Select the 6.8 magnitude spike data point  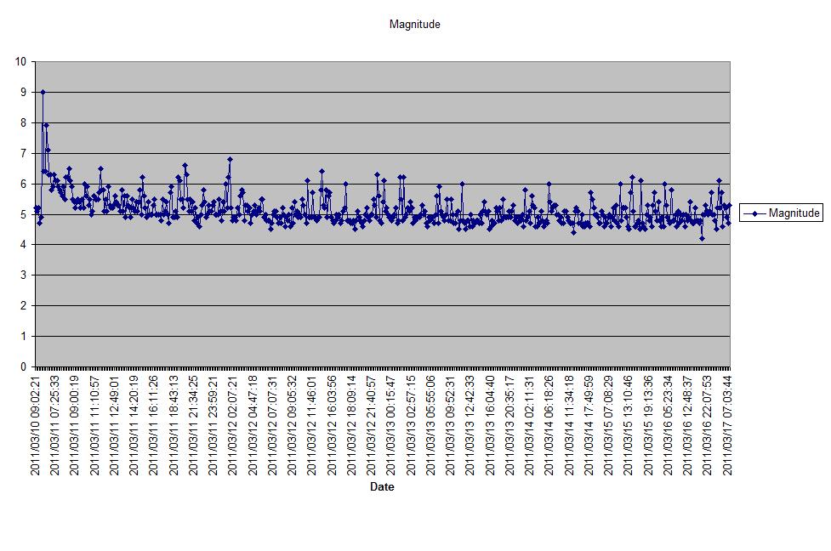230,159
